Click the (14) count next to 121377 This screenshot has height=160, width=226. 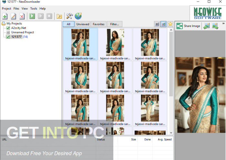tap(25, 37)
